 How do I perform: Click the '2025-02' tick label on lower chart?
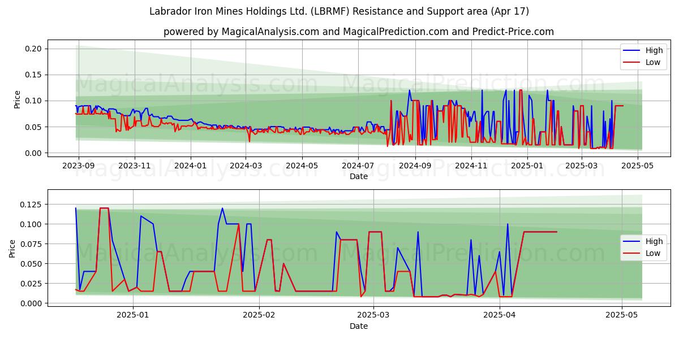tap(259, 315)
